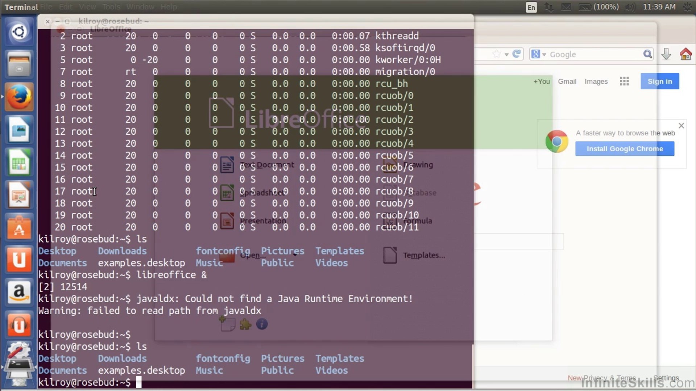Launch LibreOffice Calc from the launcher

(x=19, y=162)
